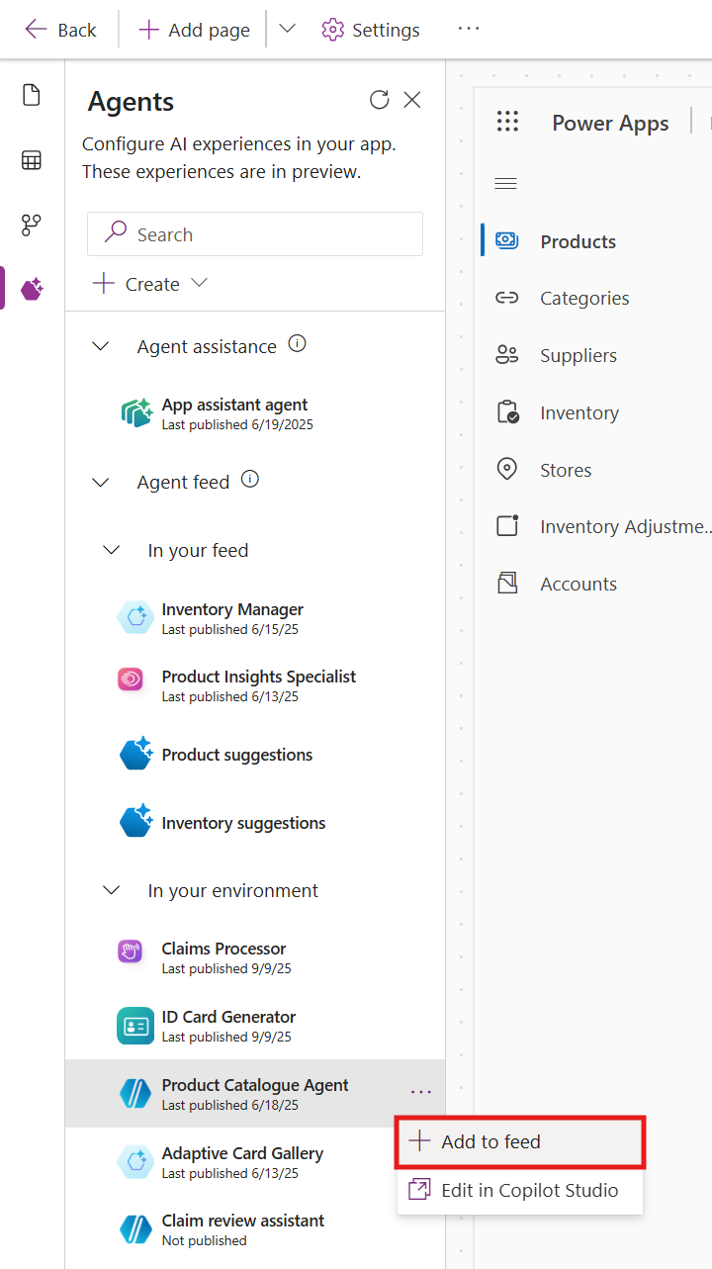Viewport: 712px width, 1269px height.
Task: Open the Data table icon in left rail
Action: [x=32, y=160]
